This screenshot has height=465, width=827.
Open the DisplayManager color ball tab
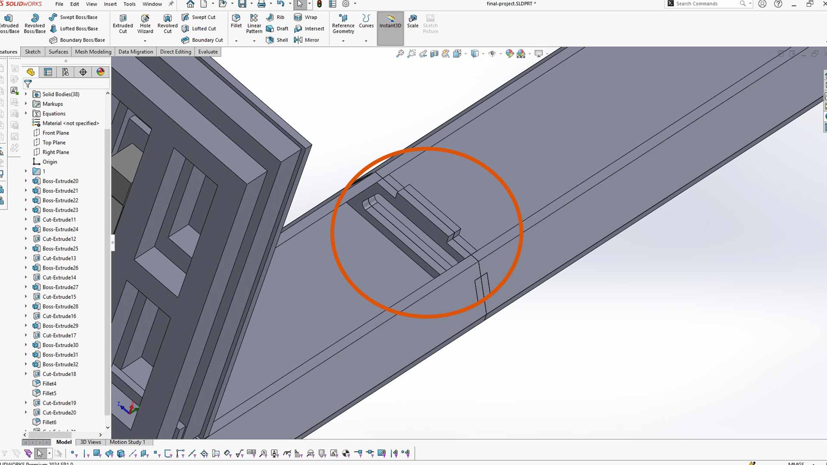101,72
